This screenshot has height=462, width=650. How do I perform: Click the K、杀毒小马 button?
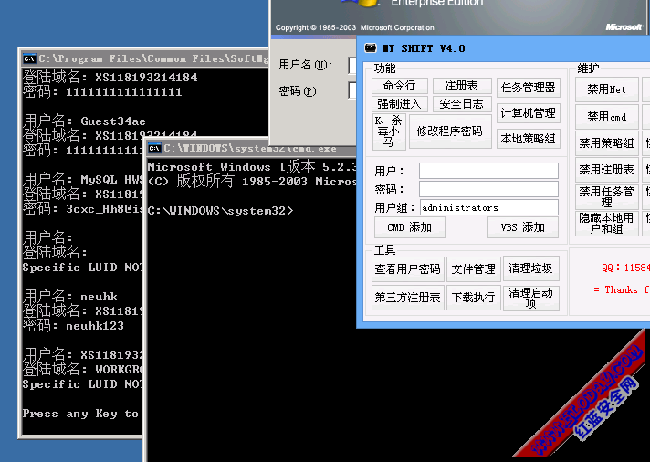388,131
